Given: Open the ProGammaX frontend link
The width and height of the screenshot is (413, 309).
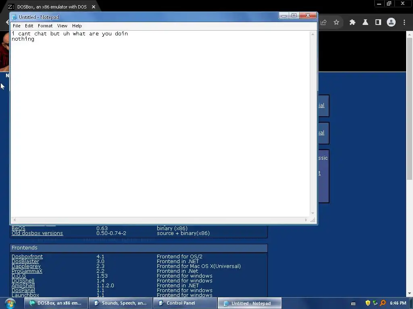Looking at the screenshot, I should pos(27,271).
